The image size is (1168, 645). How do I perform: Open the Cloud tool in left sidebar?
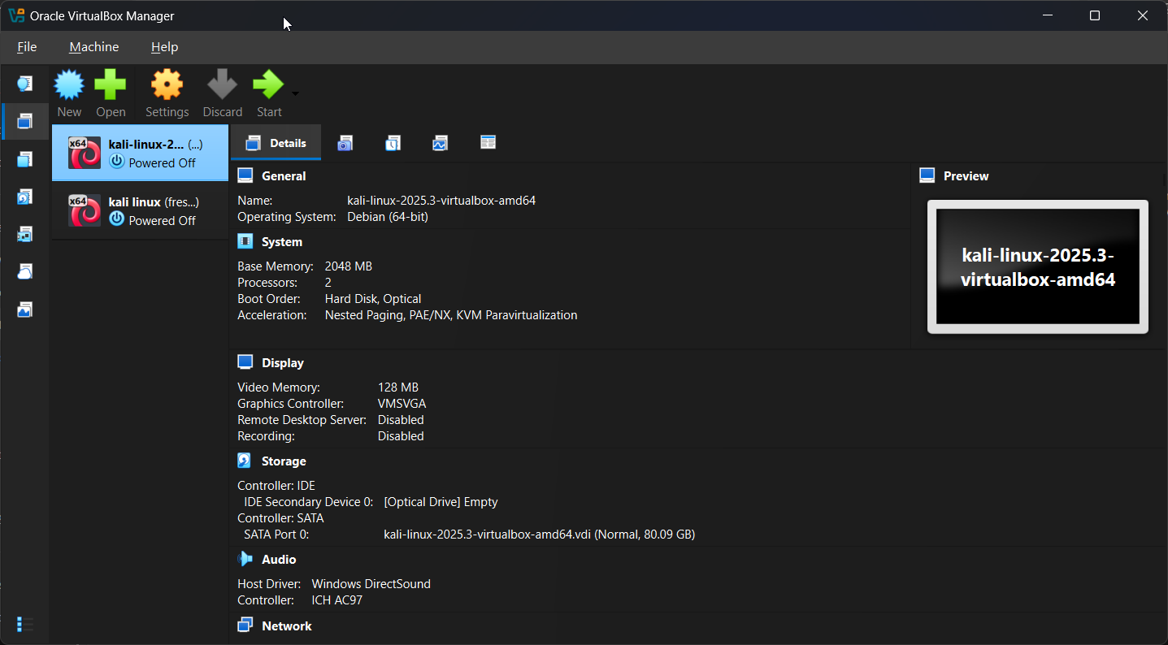[25, 271]
